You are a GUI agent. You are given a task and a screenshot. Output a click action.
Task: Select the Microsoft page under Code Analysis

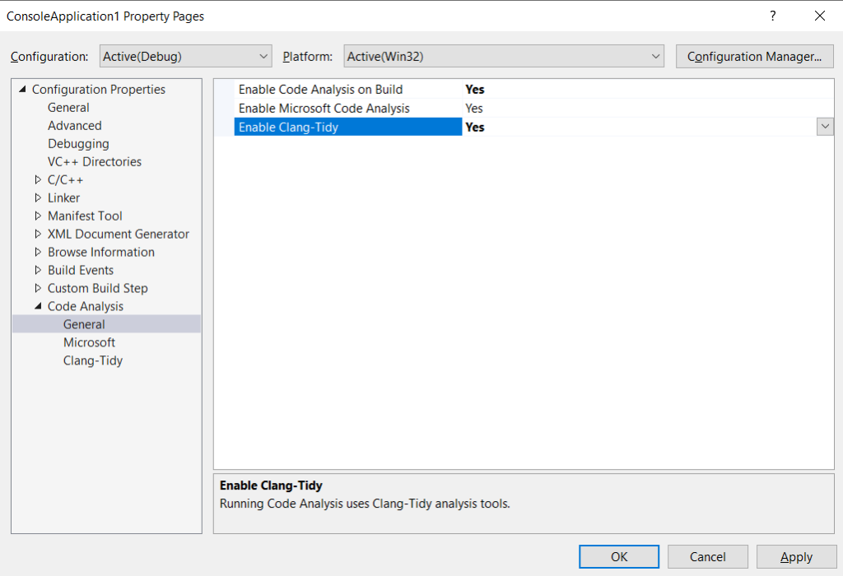(x=89, y=342)
